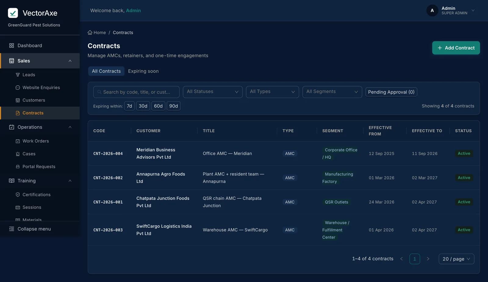This screenshot has width=488, height=282.
Task: Switch to the Expiring soon tab
Action: pyautogui.click(x=143, y=71)
